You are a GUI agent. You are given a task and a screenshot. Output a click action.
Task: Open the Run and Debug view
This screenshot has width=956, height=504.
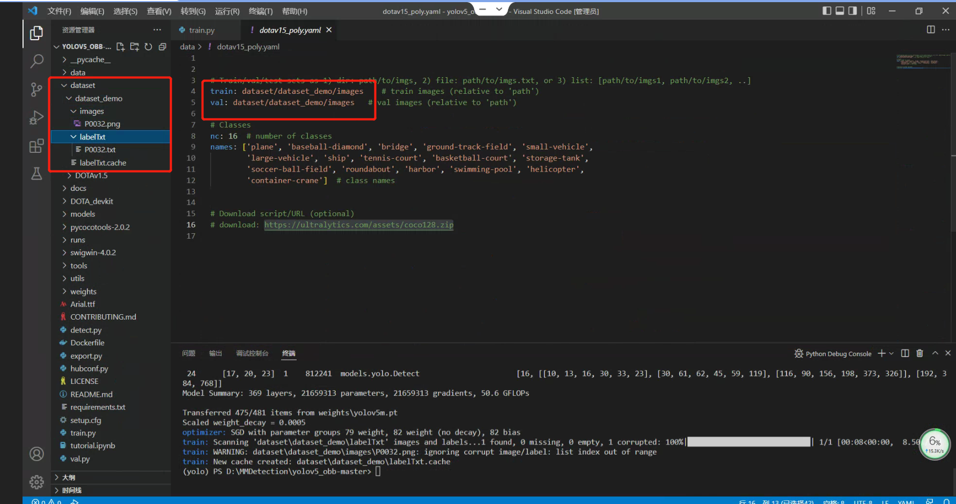36,117
